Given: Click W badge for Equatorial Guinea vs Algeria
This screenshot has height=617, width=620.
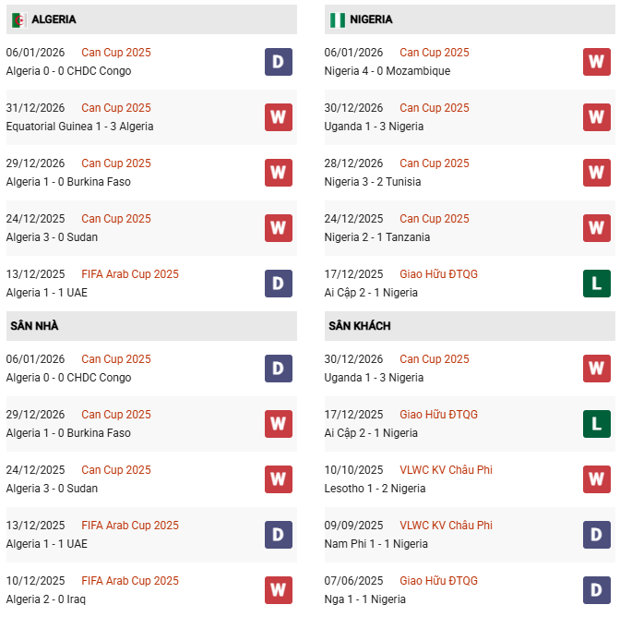Looking at the screenshot, I should pos(279,117).
